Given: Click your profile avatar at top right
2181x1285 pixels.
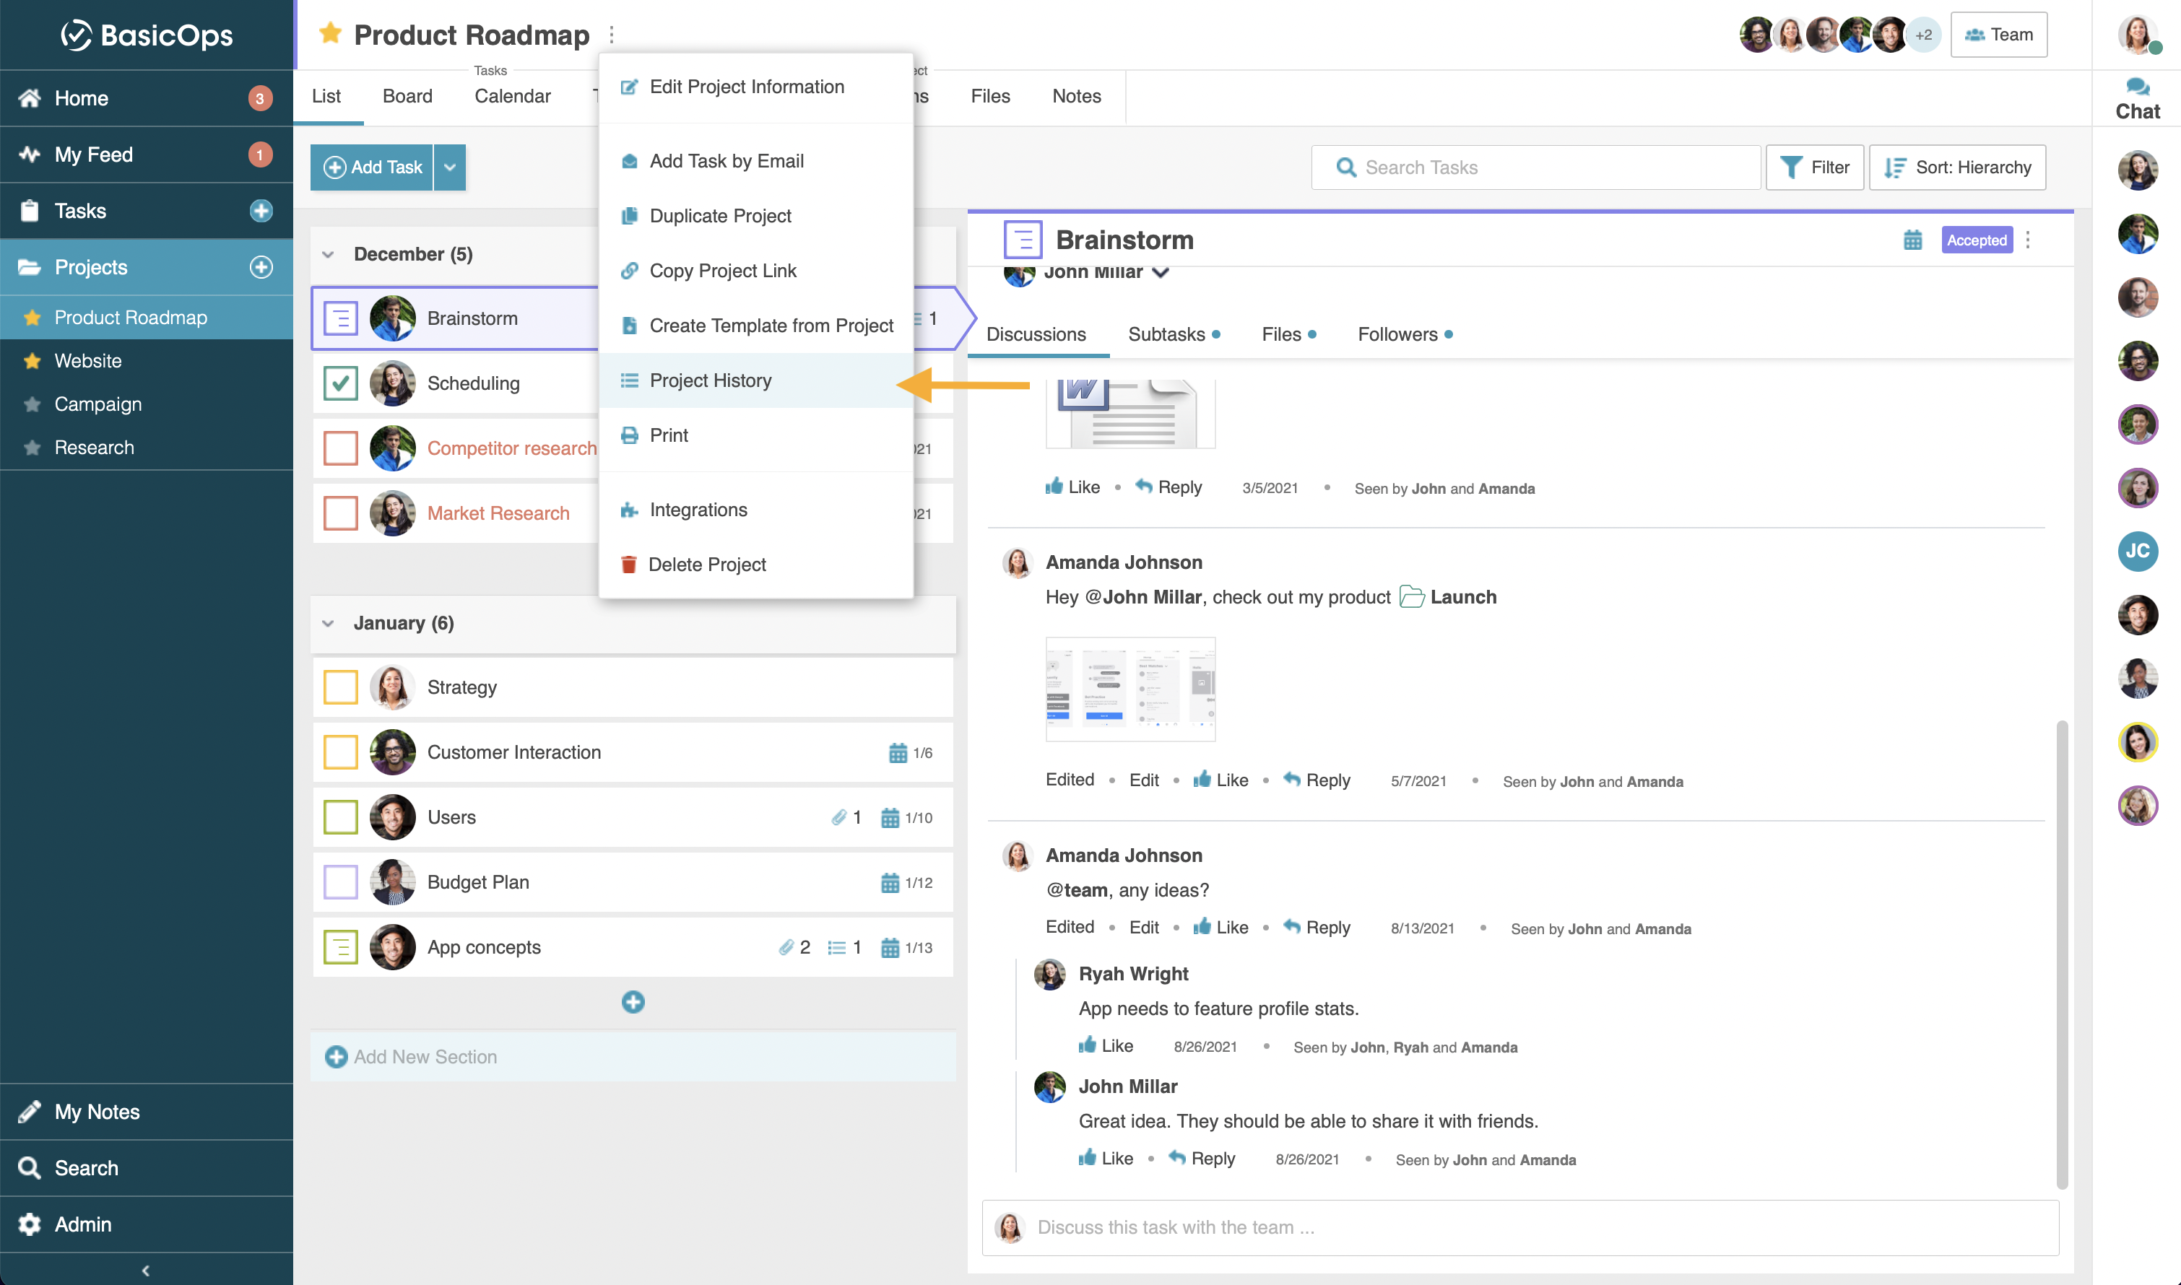Looking at the screenshot, I should [2137, 35].
